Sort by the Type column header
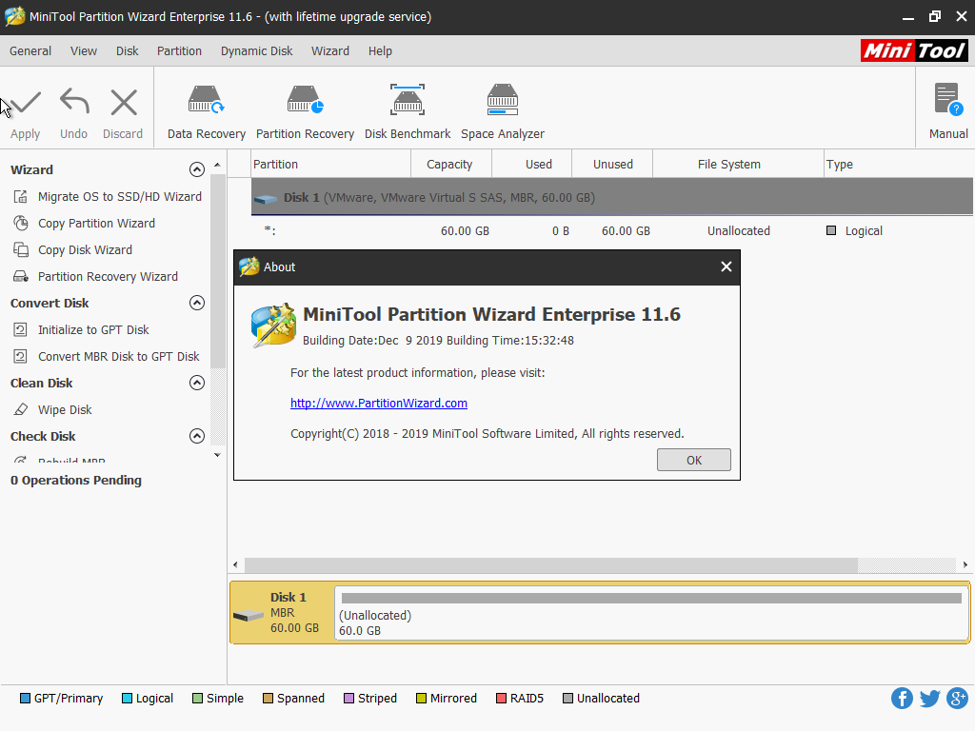 coord(899,164)
